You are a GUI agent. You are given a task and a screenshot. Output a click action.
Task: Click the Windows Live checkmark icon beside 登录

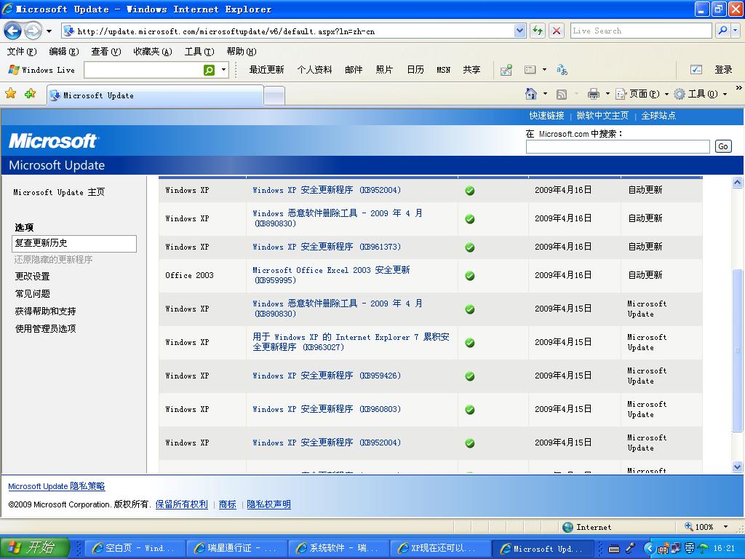click(x=696, y=70)
